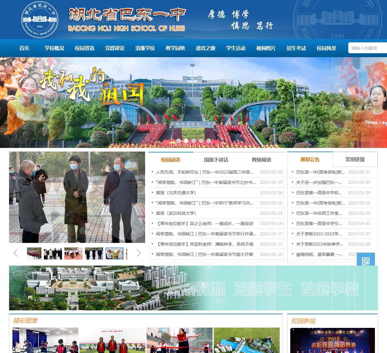
Task: Read 冉亚利老师：播桃种李，冉冉不绝
Action: (x=205, y=244)
